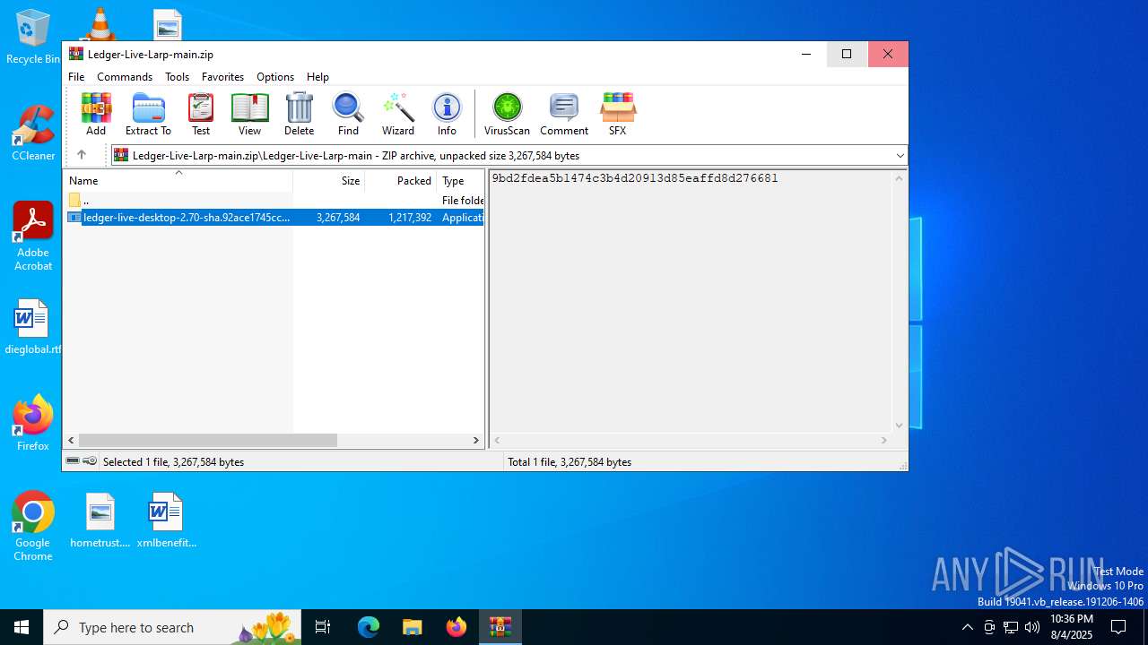
Task: Open the File menu
Action: click(x=76, y=77)
